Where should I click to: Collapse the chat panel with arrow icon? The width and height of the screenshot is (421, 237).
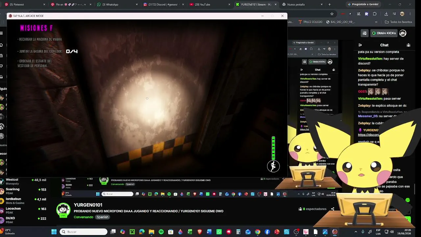point(360,45)
